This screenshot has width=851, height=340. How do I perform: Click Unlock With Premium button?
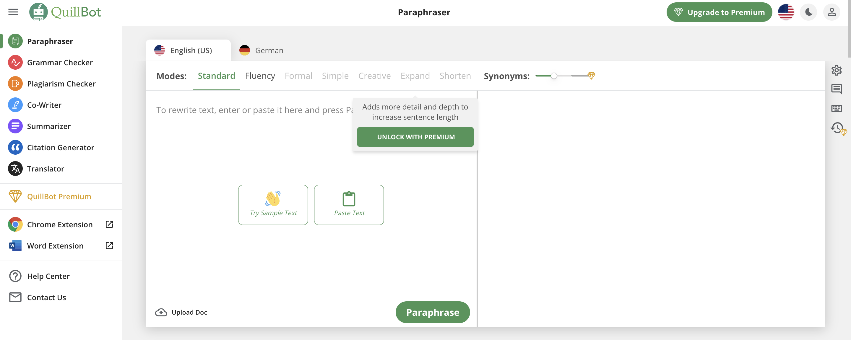[x=415, y=137]
